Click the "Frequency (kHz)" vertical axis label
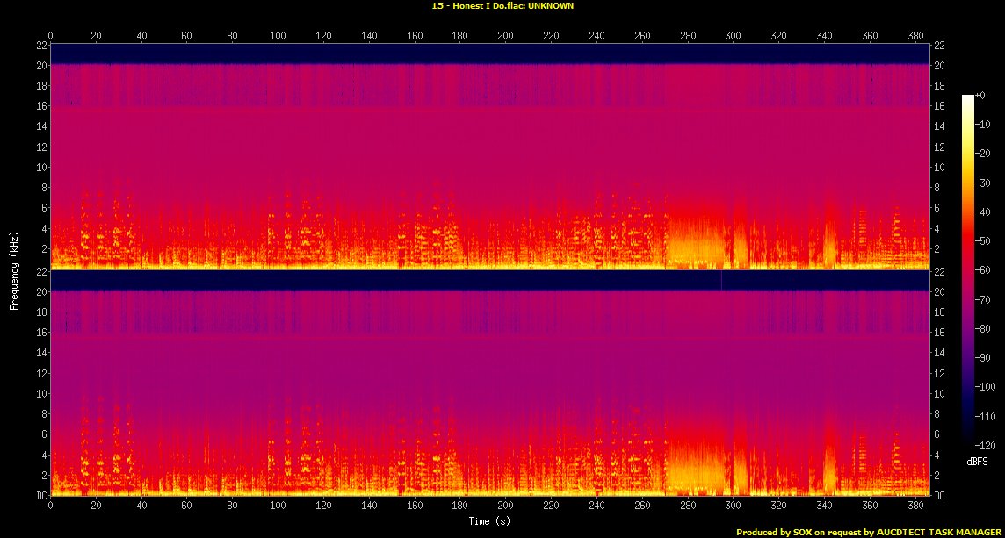1005x538 pixels. click(14, 269)
